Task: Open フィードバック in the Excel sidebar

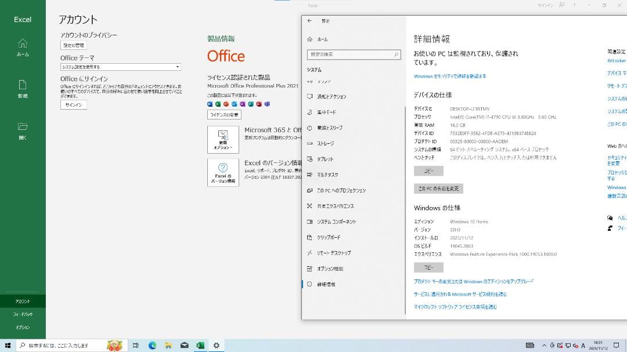Action: pyautogui.click(x=23, y=314)
